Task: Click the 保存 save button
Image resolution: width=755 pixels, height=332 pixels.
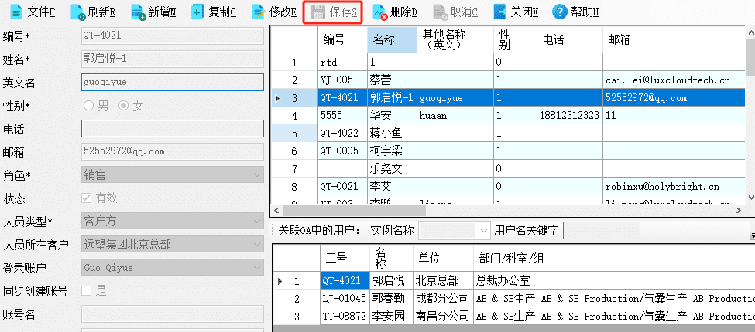Action: [333, 12]
